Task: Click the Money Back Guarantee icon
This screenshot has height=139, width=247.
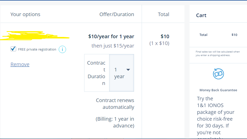Action: click(x=218, y=74)
